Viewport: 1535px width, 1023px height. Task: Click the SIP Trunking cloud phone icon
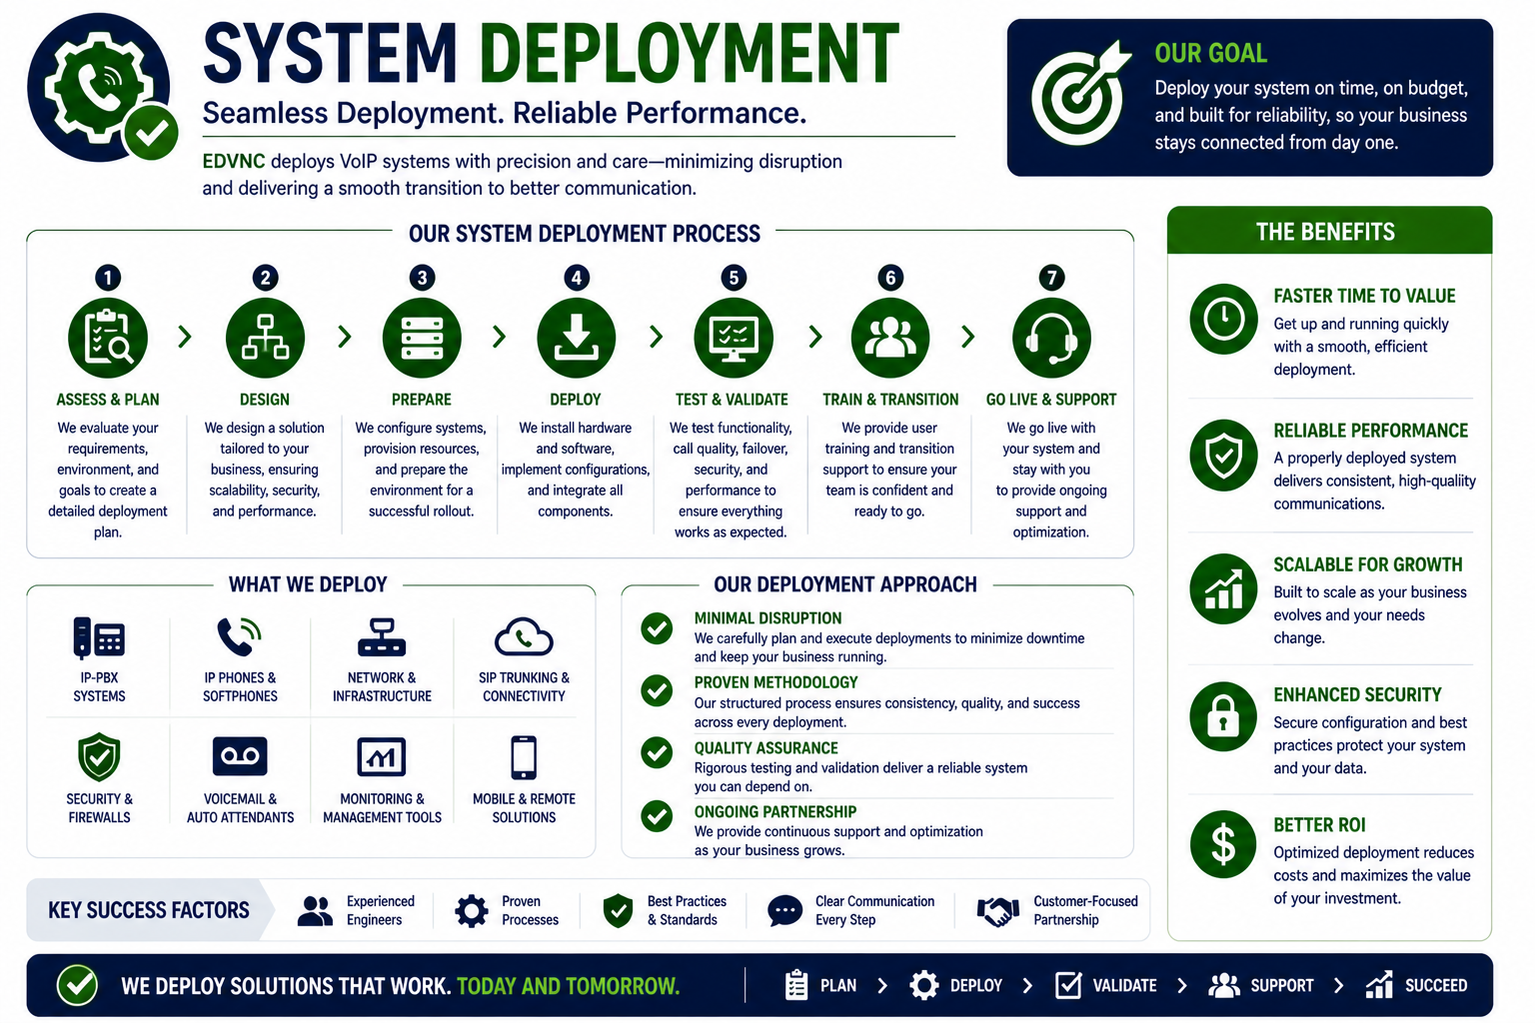coord(524,636)
